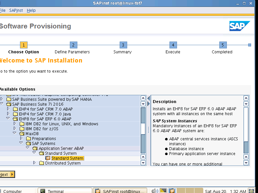Expand the Preparations node
This screenshot has width=258, height=193.
pyautogui.click(x=21, y=138)
